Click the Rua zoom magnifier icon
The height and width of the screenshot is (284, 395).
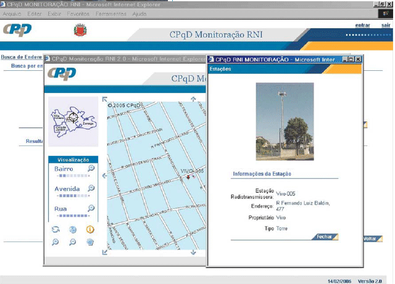(91, 208)
